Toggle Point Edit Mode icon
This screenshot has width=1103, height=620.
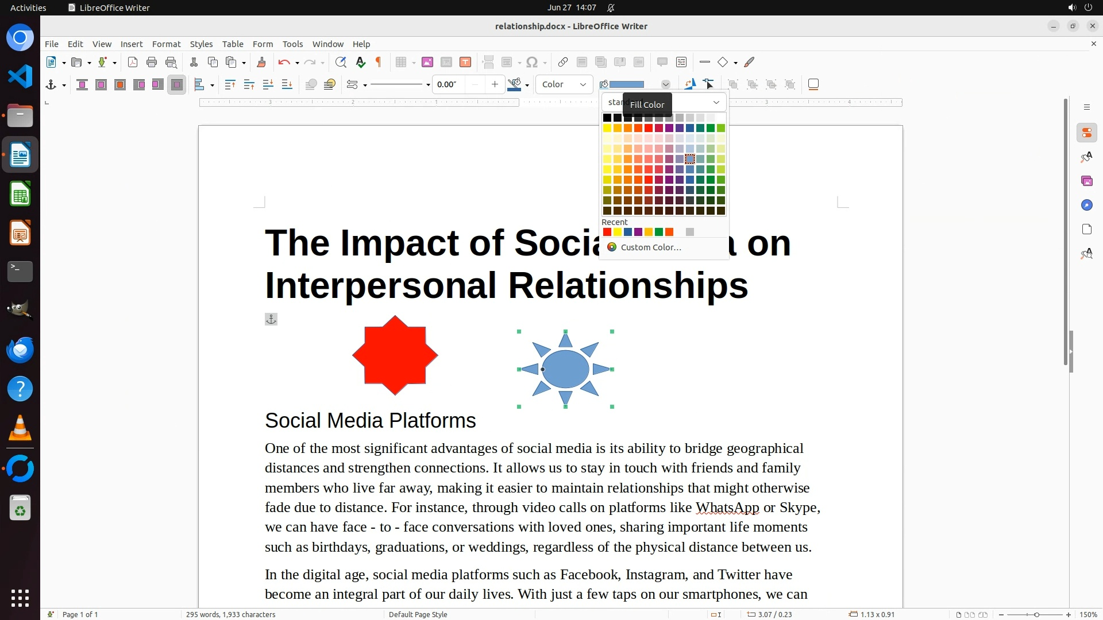pos(708,84)
